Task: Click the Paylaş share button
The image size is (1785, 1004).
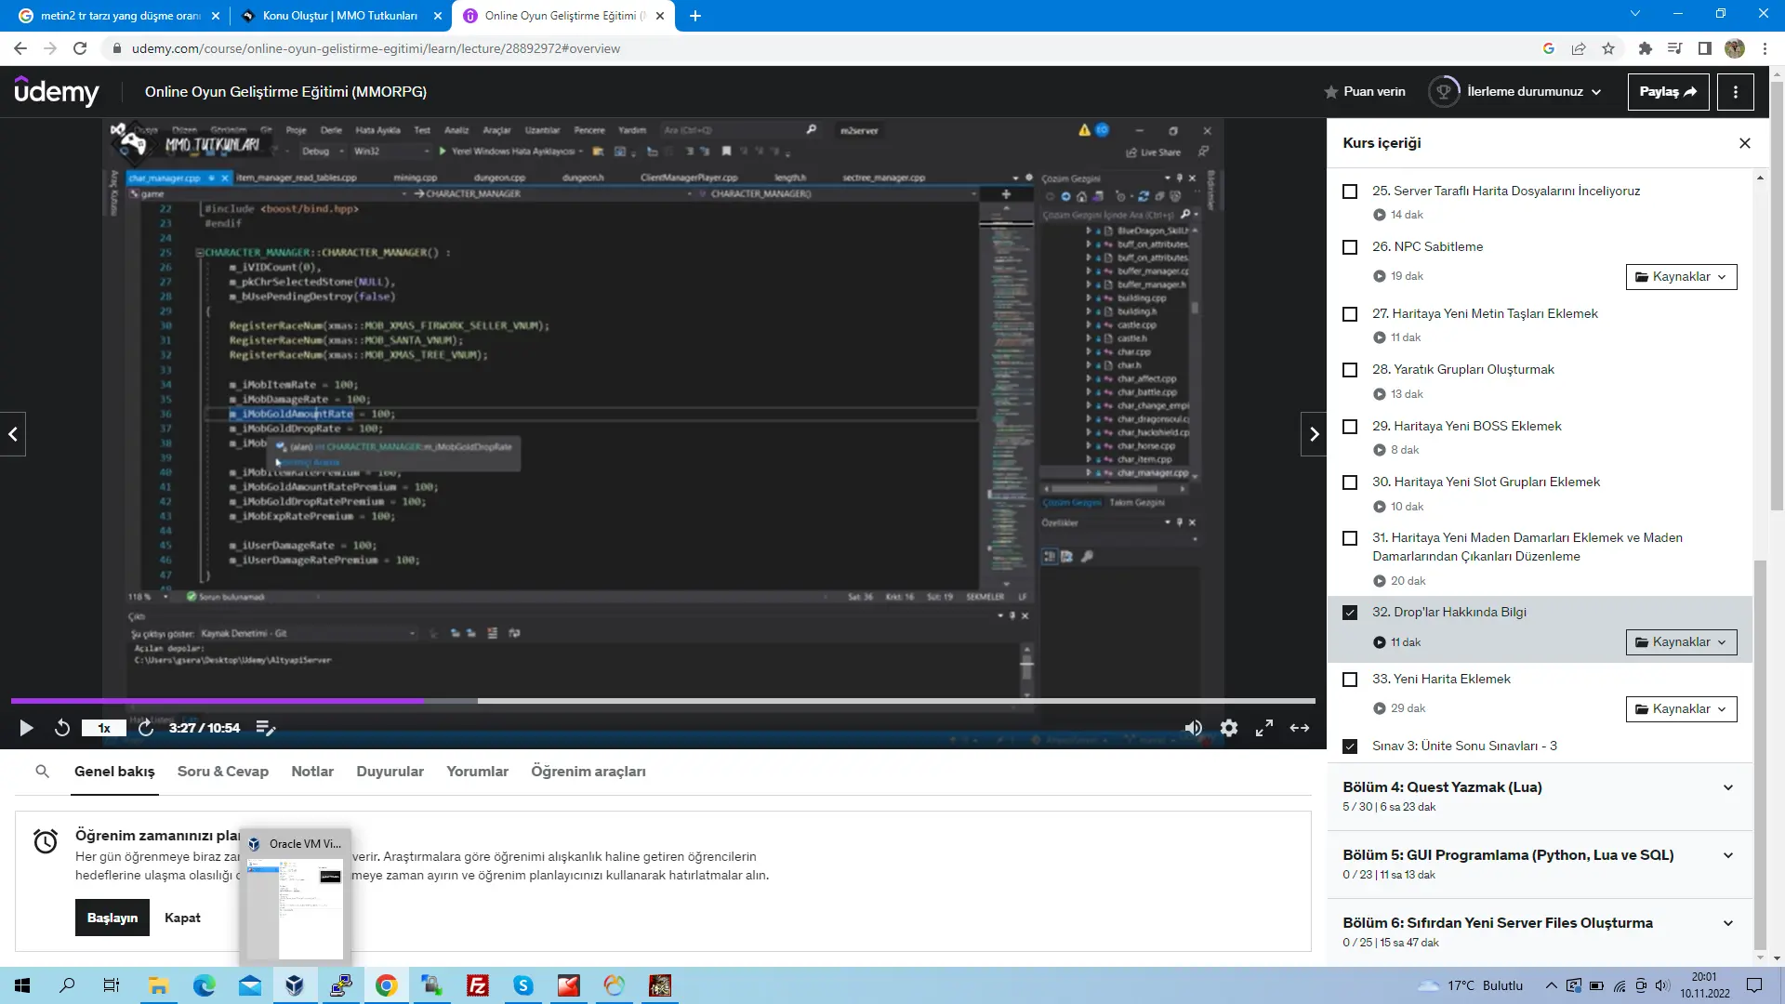Action: [x=1667, y=92]
